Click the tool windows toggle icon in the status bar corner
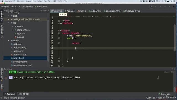This screenshot has width=177, height=100. 1,98
